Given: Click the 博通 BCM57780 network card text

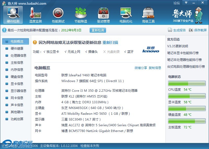Looking at the screenshot, I should click(x=97, y=131).
